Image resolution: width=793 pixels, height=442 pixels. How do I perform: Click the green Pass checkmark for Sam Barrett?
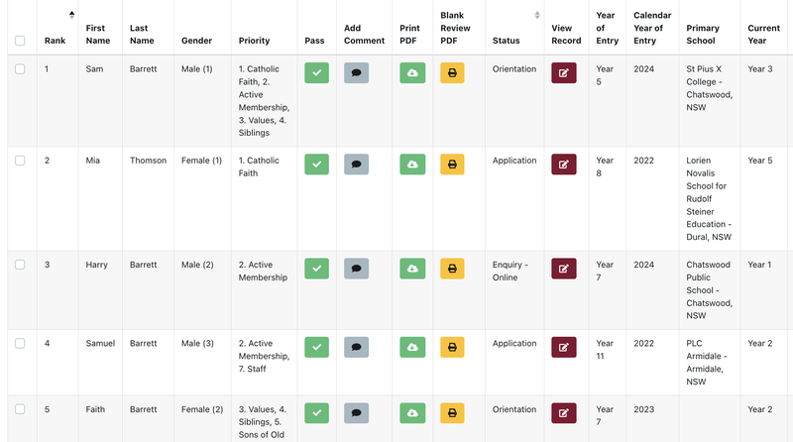tap(316, 72)
